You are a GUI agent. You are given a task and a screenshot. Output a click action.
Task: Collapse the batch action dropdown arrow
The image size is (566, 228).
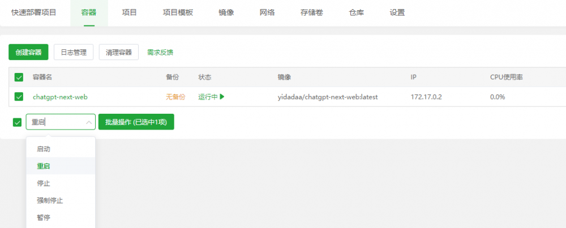coord(89,122)
